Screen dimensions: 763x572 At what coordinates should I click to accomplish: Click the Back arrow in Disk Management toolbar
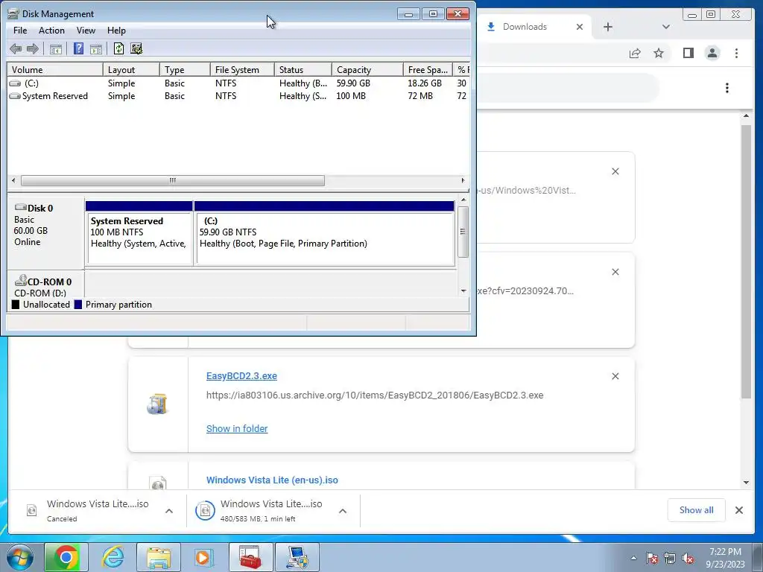coord(16,48)
